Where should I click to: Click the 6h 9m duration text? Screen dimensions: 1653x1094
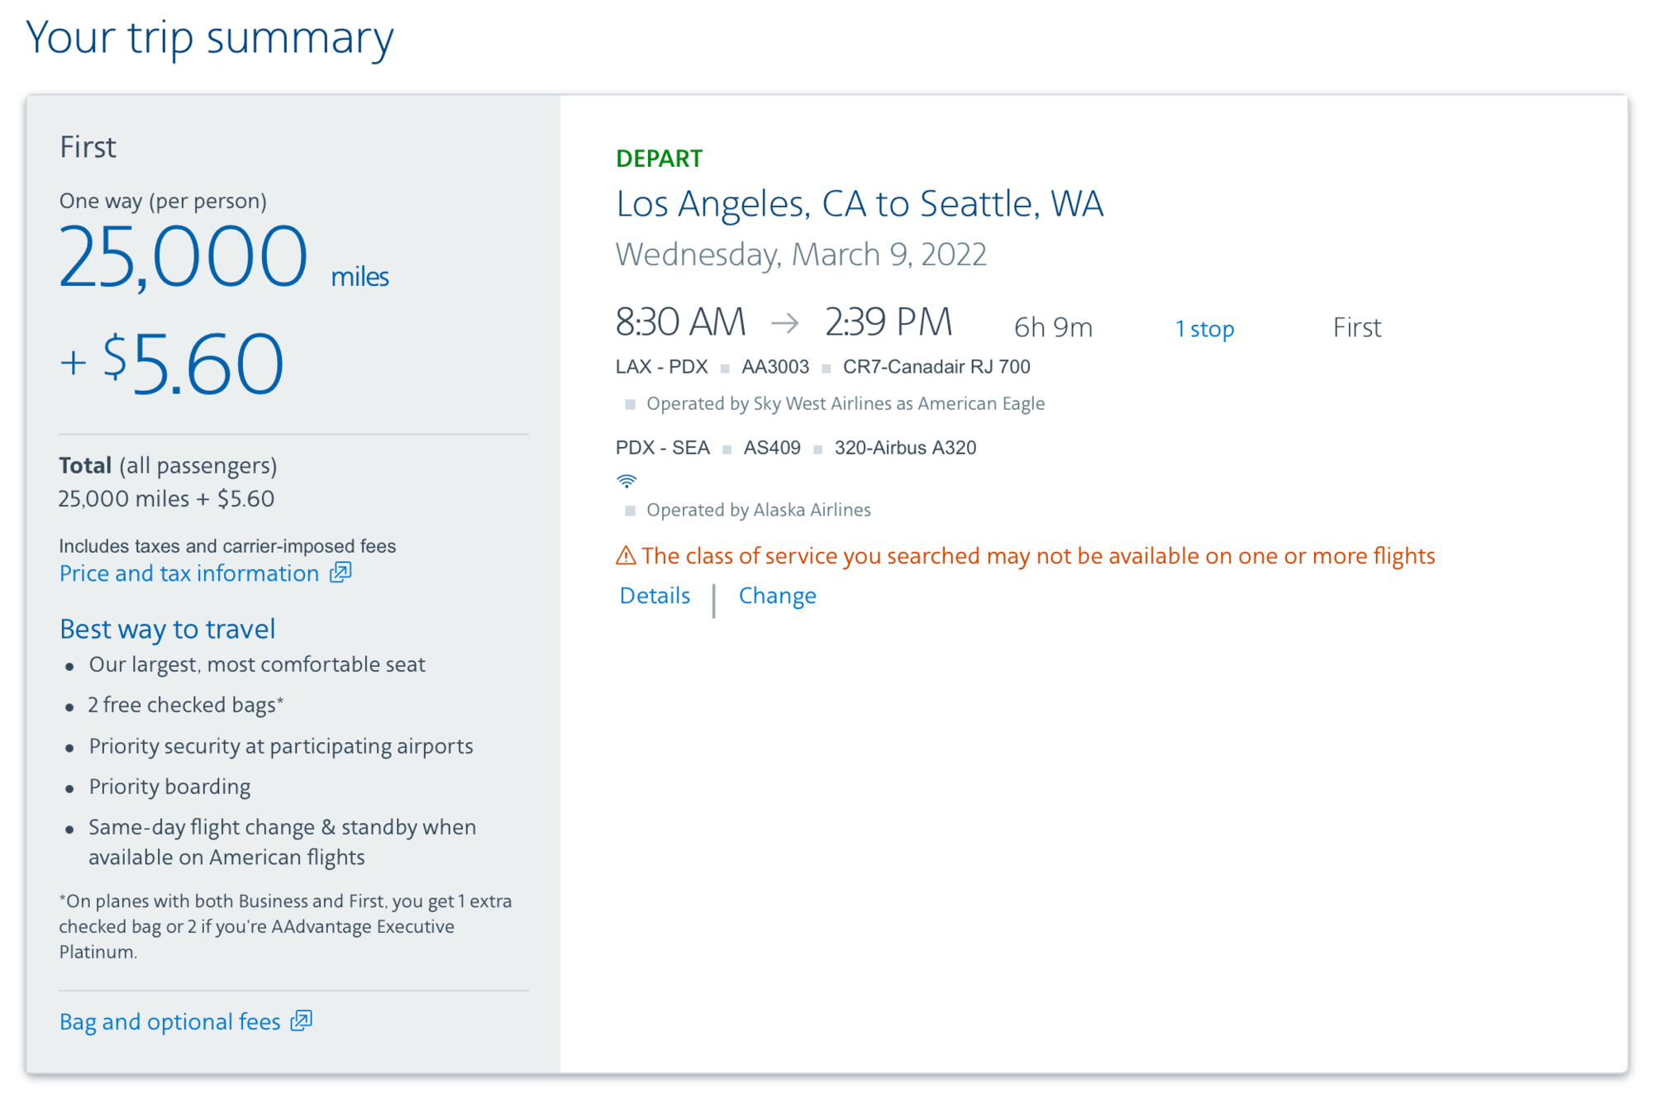pyautogui.click(x=1050, y=326)
